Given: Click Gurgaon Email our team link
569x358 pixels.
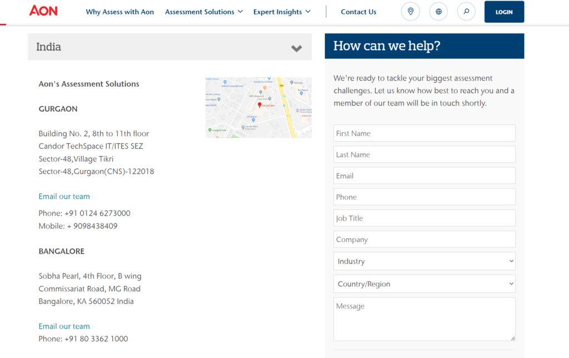Looking at the screenshot, I should [64, 196].
